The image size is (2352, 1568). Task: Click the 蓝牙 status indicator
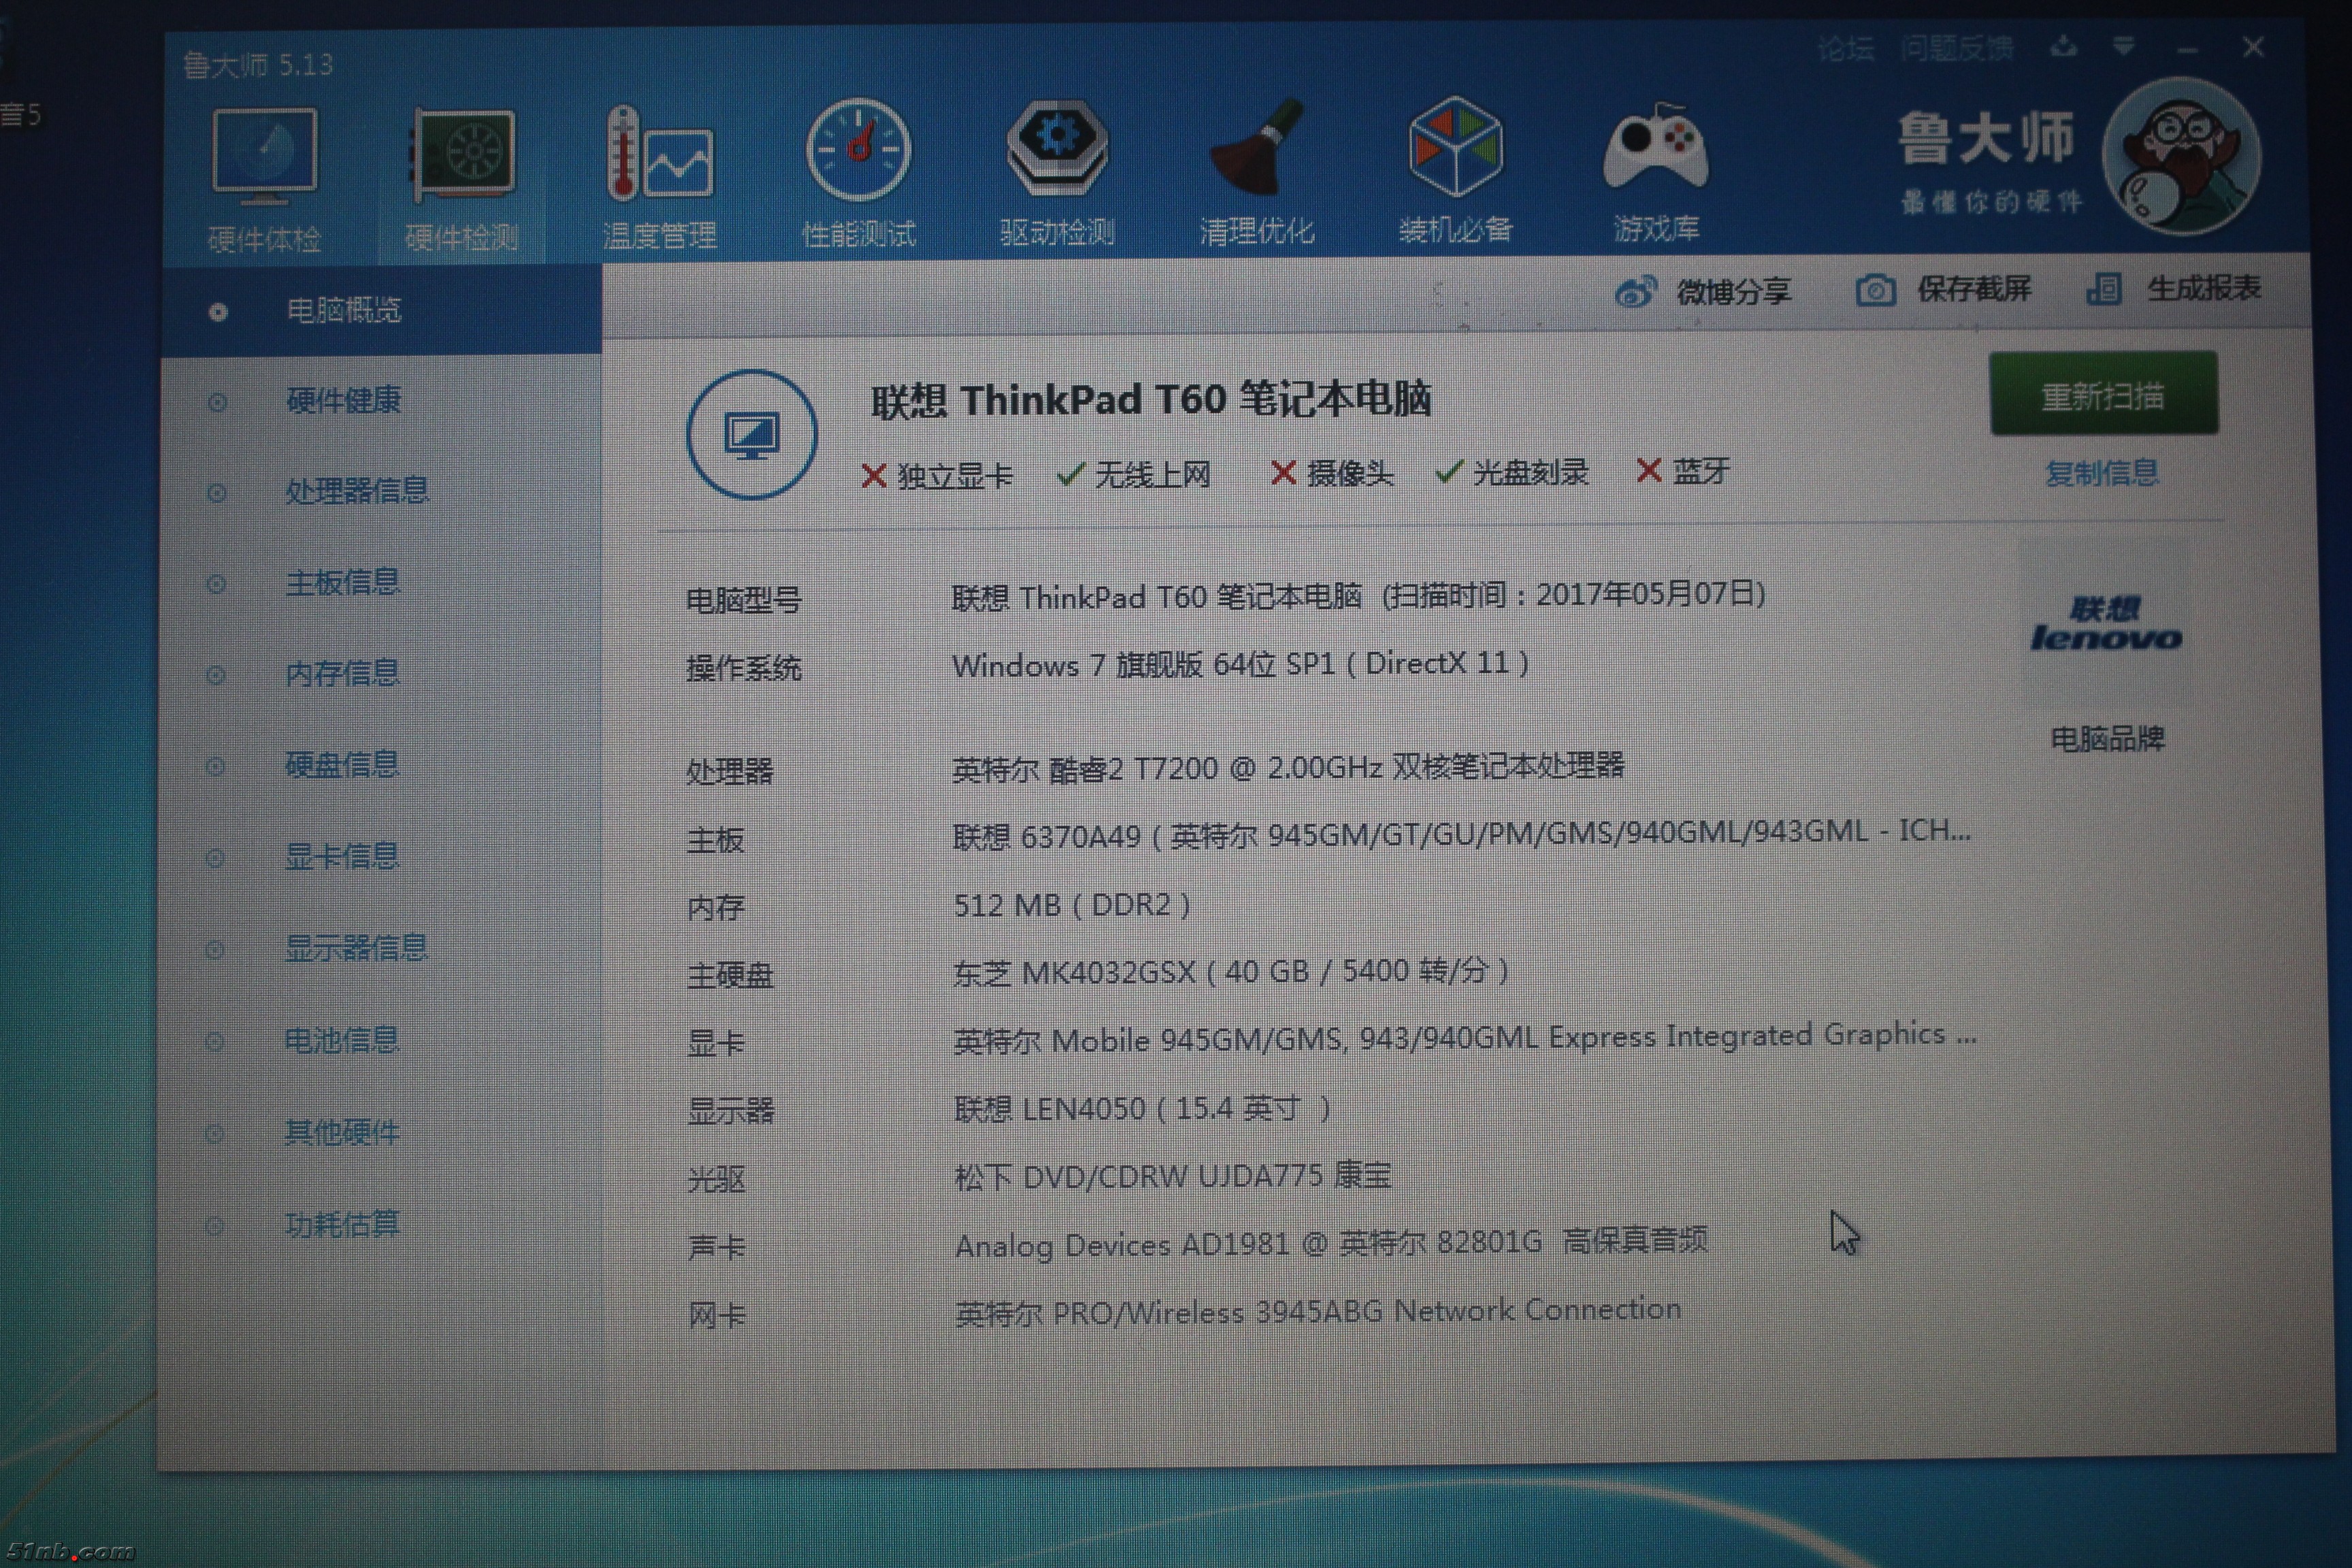click(1683, 471)
